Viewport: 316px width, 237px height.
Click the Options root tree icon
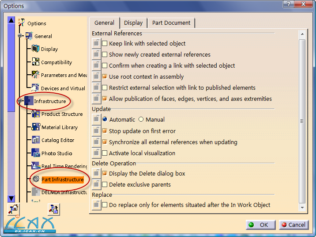pyautogui.click(x=21, y=23)
